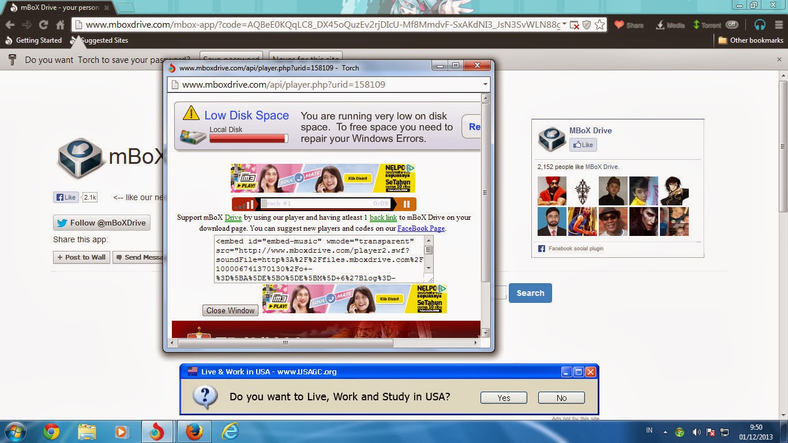788x443 pixels.
Task: Open Torch Music headphones icon
Action: tap(760, 25)
